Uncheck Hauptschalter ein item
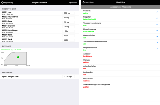Image resolution: width=160 pixels, height=105 pixels. tap(157, 36)
